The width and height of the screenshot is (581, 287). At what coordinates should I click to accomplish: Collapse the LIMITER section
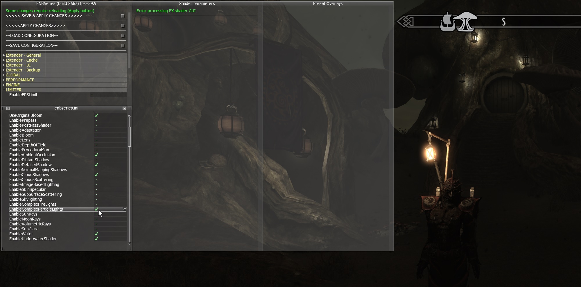tap(4, 90)
